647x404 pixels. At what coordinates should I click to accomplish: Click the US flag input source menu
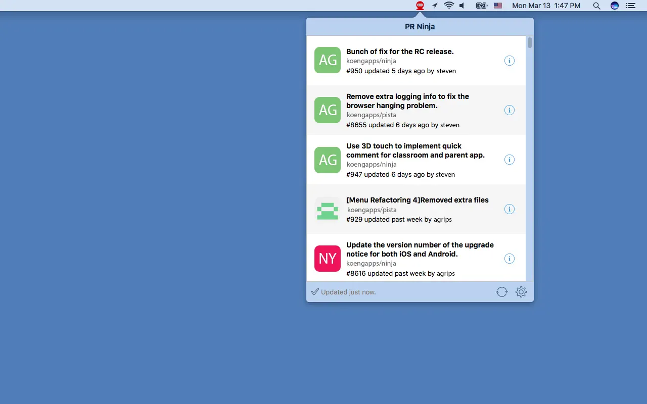point(497,6)
